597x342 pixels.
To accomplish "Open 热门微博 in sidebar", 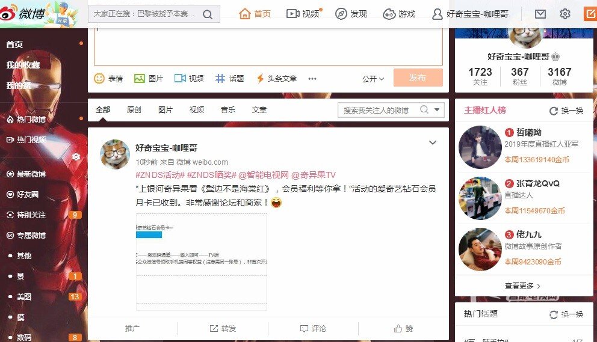I will [26, 120].
